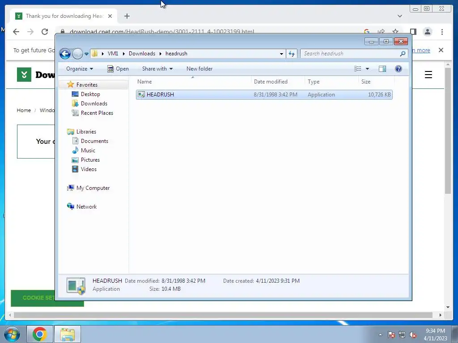Click headrush in the address breadcrumb
Image resolution: width=458 pixels, height=343 pixels.
pyautogui.click(x=176, y=54)
